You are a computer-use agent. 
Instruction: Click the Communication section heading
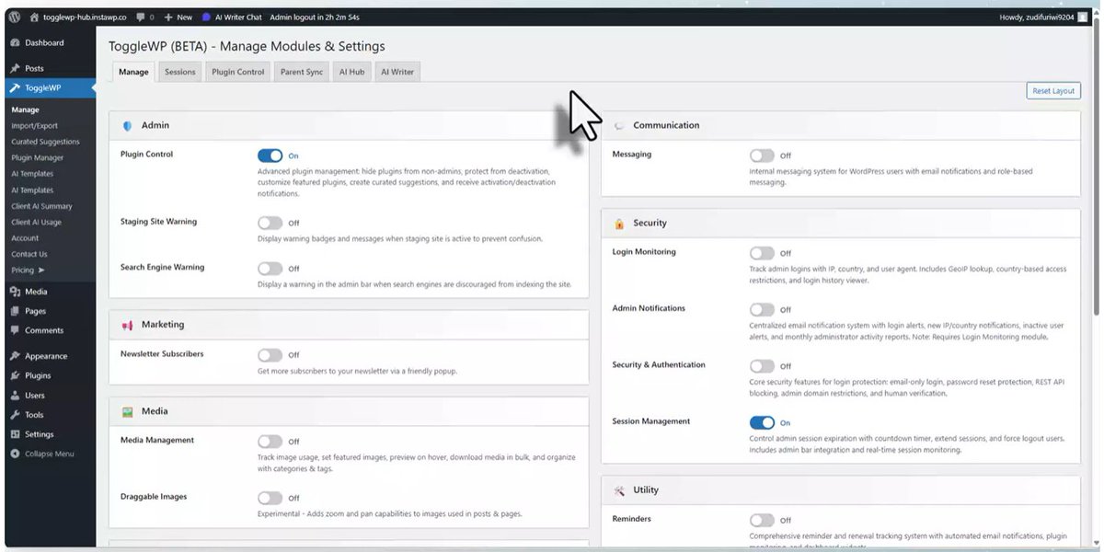[666, 125]
